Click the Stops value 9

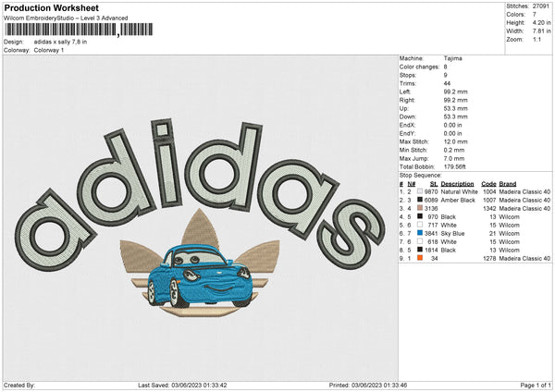(445, 75)
